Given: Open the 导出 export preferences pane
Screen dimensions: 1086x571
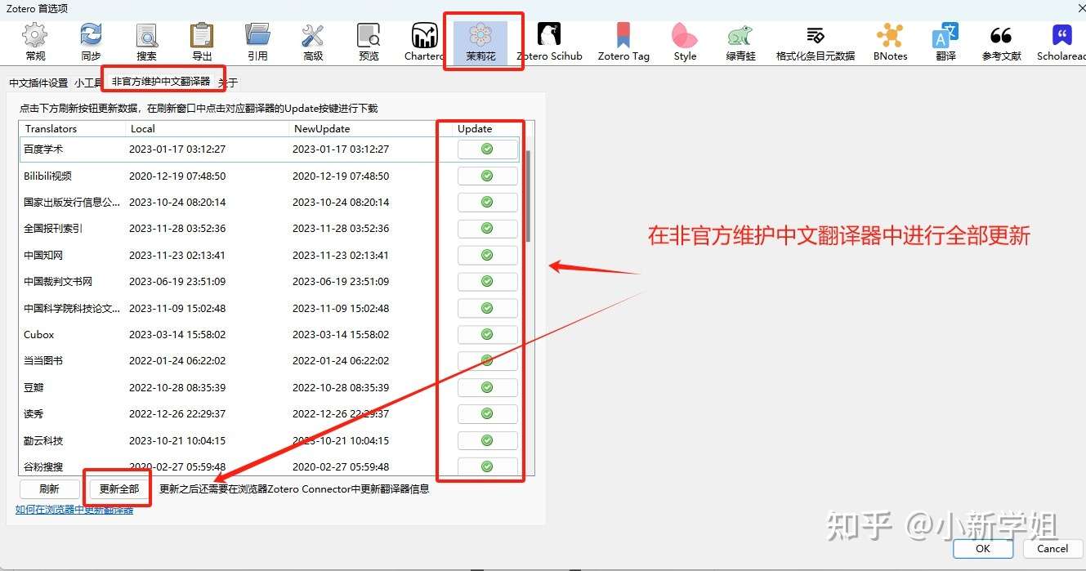Looking at the screenshot, I should 202,42.
